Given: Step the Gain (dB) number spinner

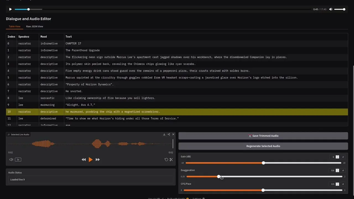Looking at the screenshot, I should click(337, 157).
